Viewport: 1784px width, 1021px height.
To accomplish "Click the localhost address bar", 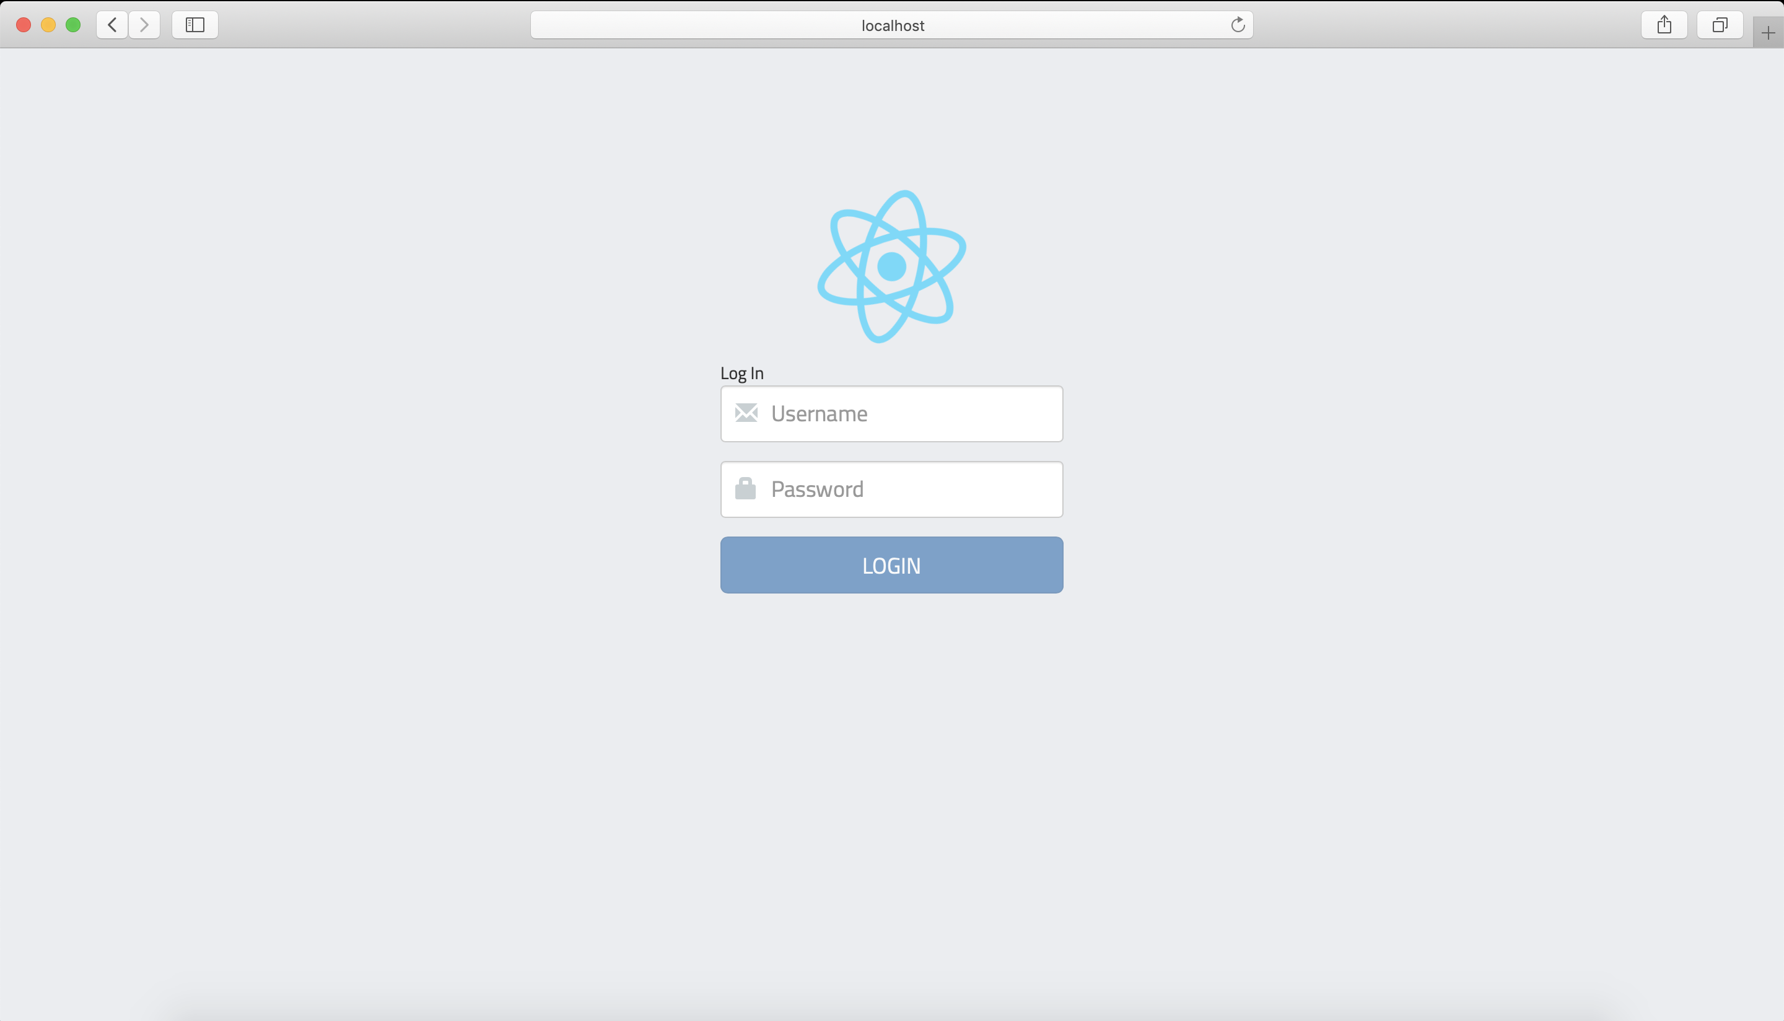I will coord(891,25).
